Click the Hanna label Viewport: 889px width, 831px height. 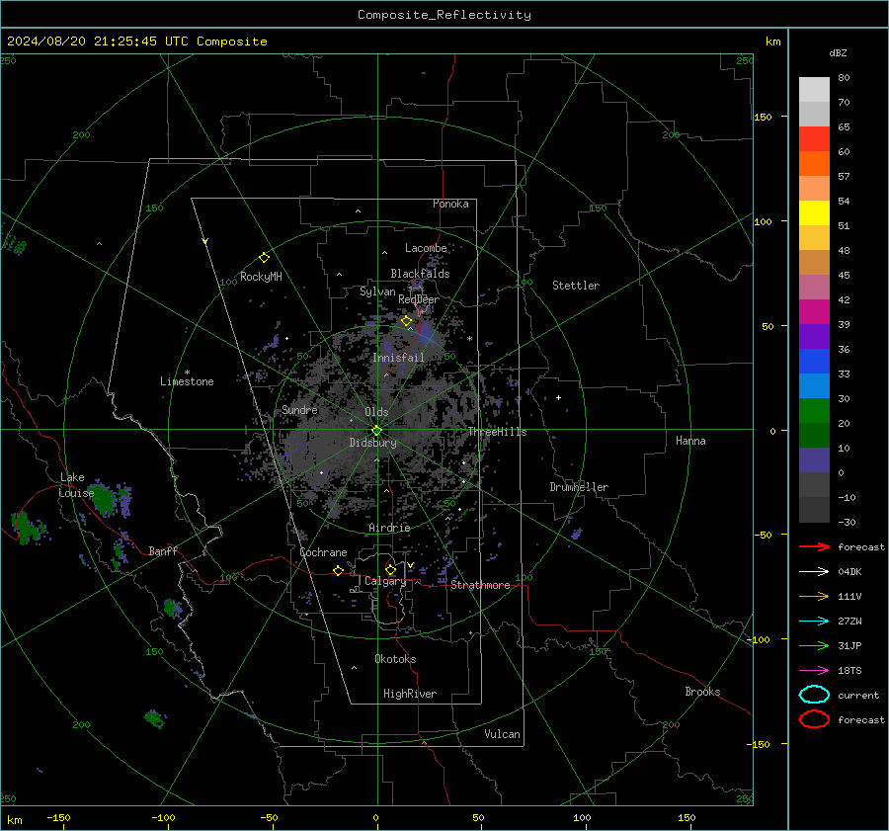click(x=690, y=441)
